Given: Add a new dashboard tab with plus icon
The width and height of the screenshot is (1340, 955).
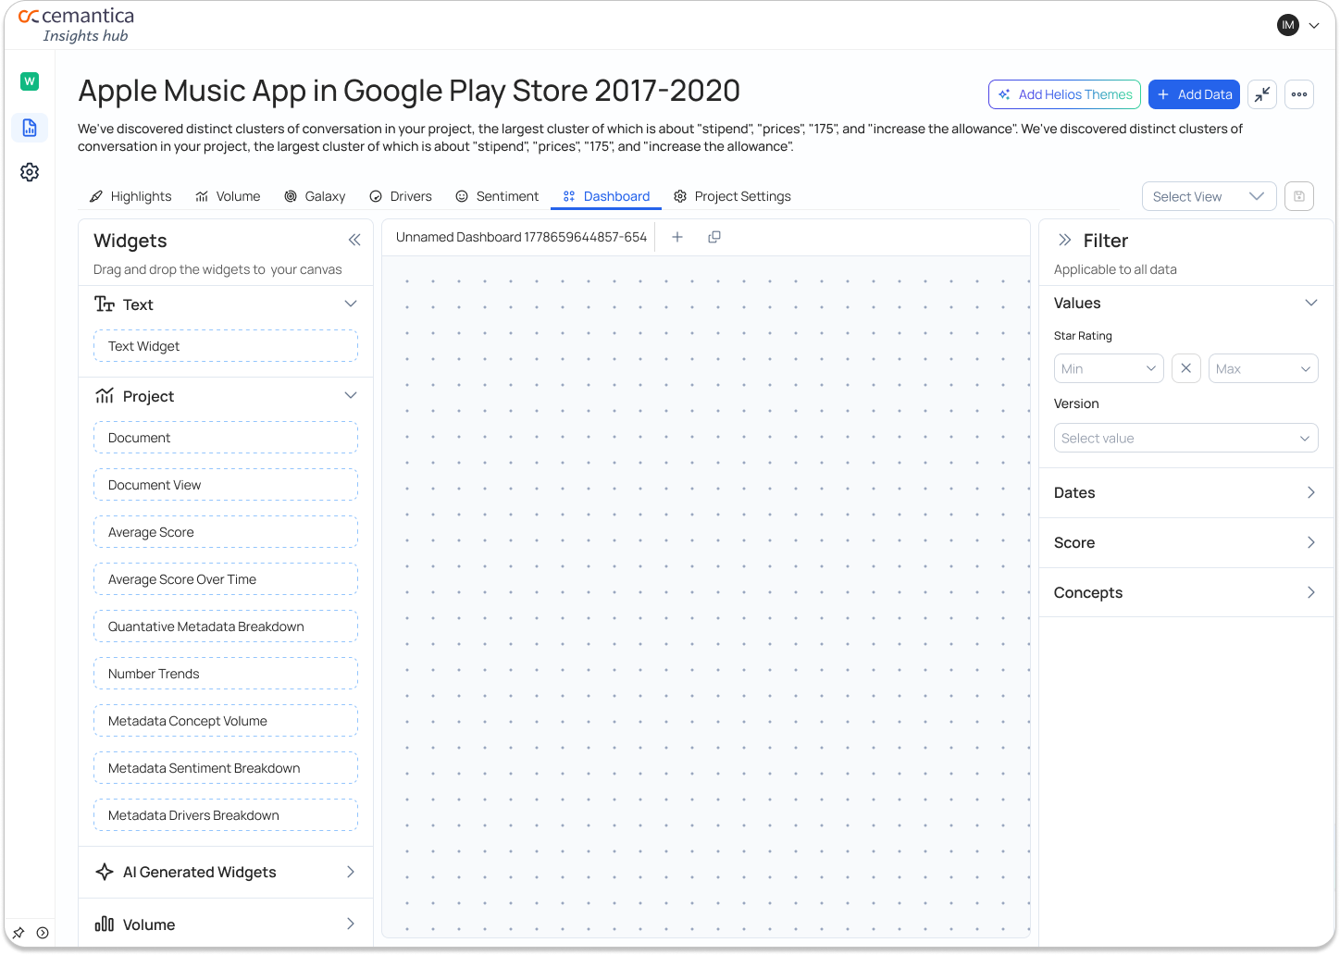Looking at the screenshot, I should (677, 237).
